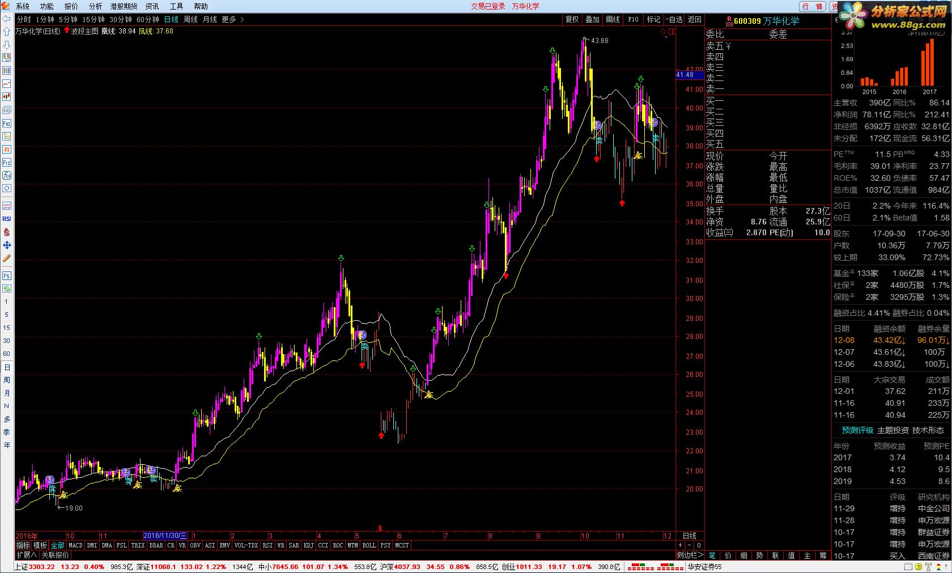Image resolution: width=952 pixels, height=573 pixels.
Task: Click the 2016/11/30 date marker on timeline
Action: [x=165, y=536]
